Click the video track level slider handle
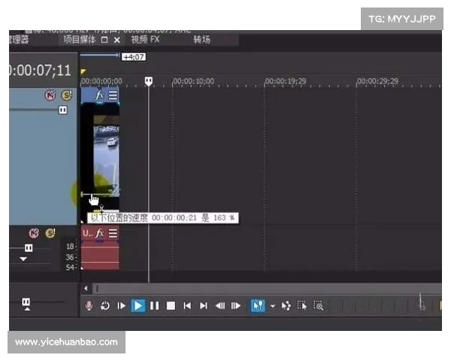 [x=62, y=110]
